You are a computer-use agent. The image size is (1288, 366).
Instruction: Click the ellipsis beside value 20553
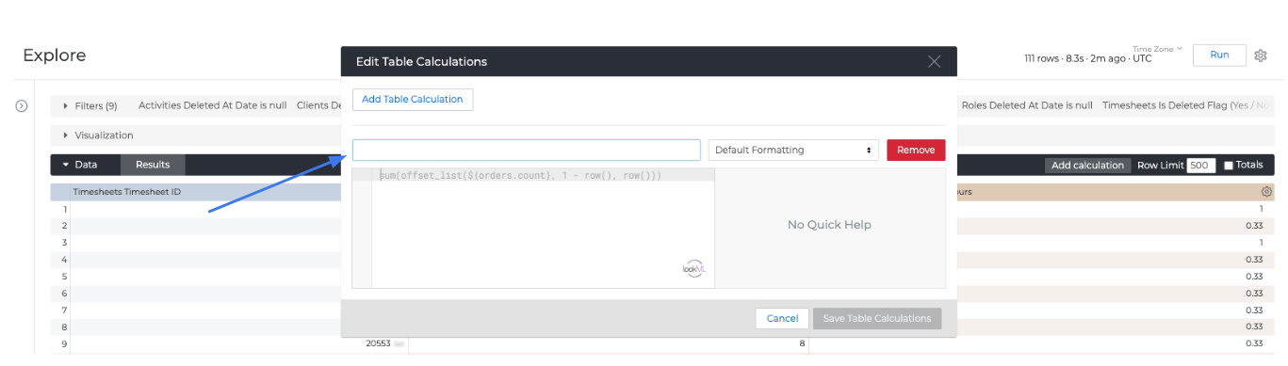(399, 344)
